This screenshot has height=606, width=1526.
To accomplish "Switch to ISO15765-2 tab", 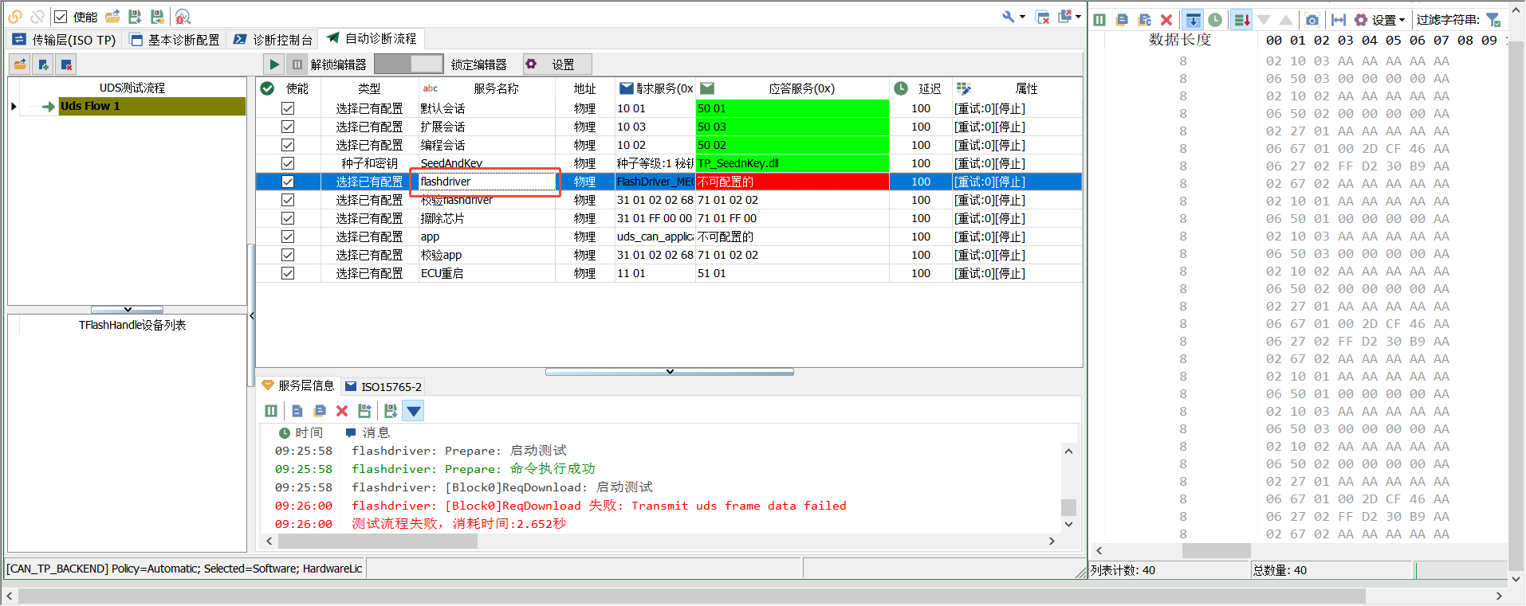I will (x=383, y=386).
